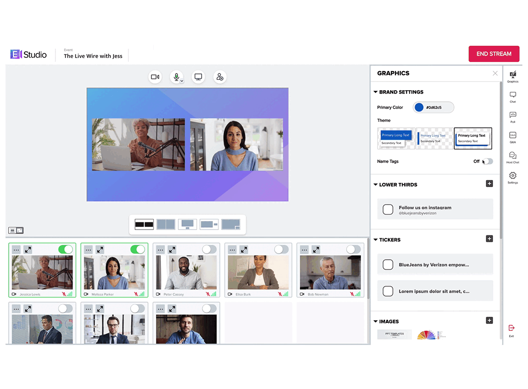The height and width of the screenshot is (389, 528).
Task: Click the add participant icon
Action: [219, 77]
